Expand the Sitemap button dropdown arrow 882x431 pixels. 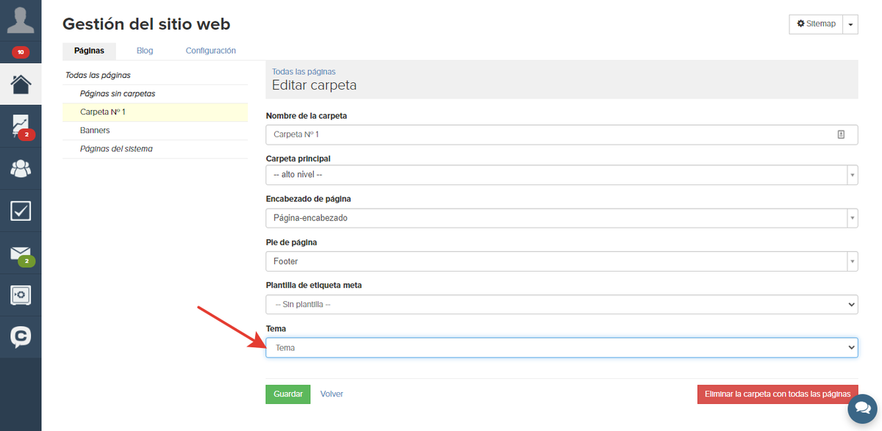(850, 24)
